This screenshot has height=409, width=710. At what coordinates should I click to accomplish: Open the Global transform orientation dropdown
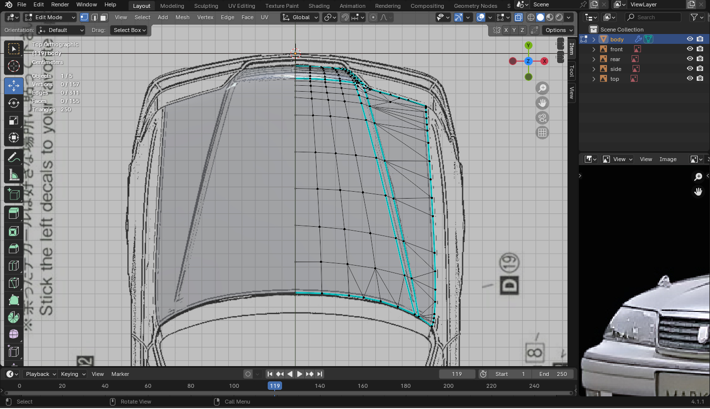pyautogui.click(x=300, y=17)
